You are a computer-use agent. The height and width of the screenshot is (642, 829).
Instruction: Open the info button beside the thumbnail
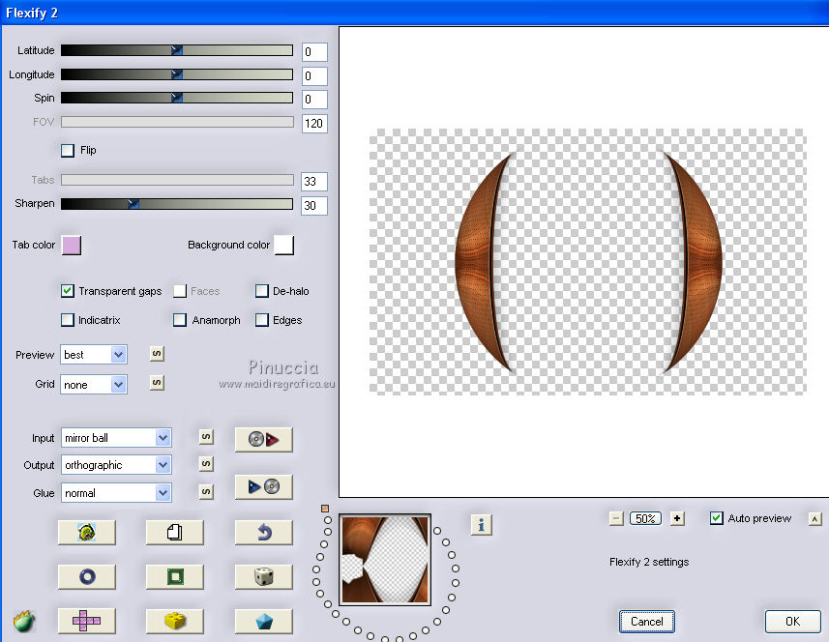pos(483,525)
